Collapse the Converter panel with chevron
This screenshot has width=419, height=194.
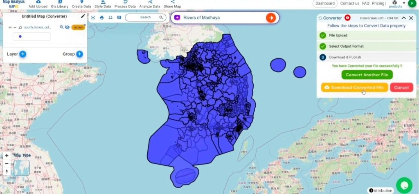[404, 18]
